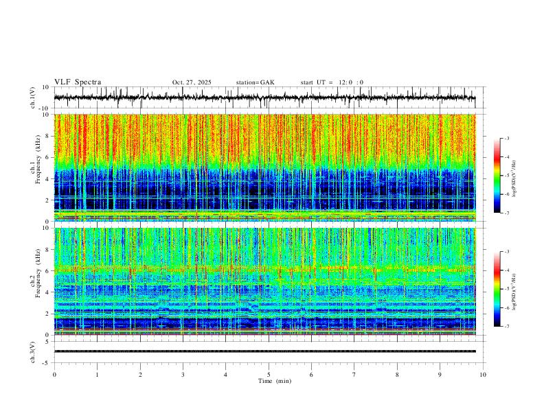Click time axis tick label "4"

pos(226,375)
